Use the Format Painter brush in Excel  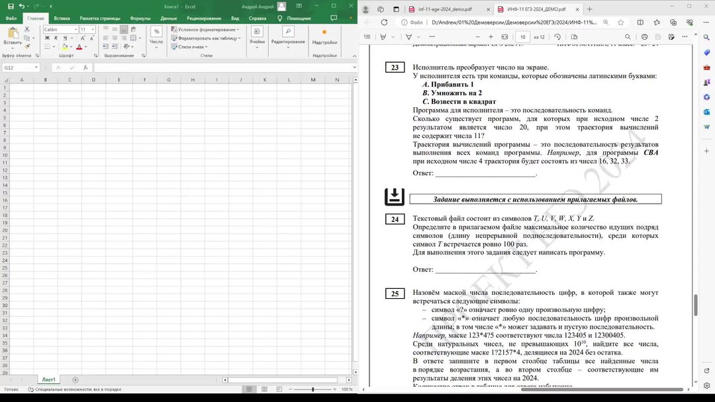pos(27,46)
